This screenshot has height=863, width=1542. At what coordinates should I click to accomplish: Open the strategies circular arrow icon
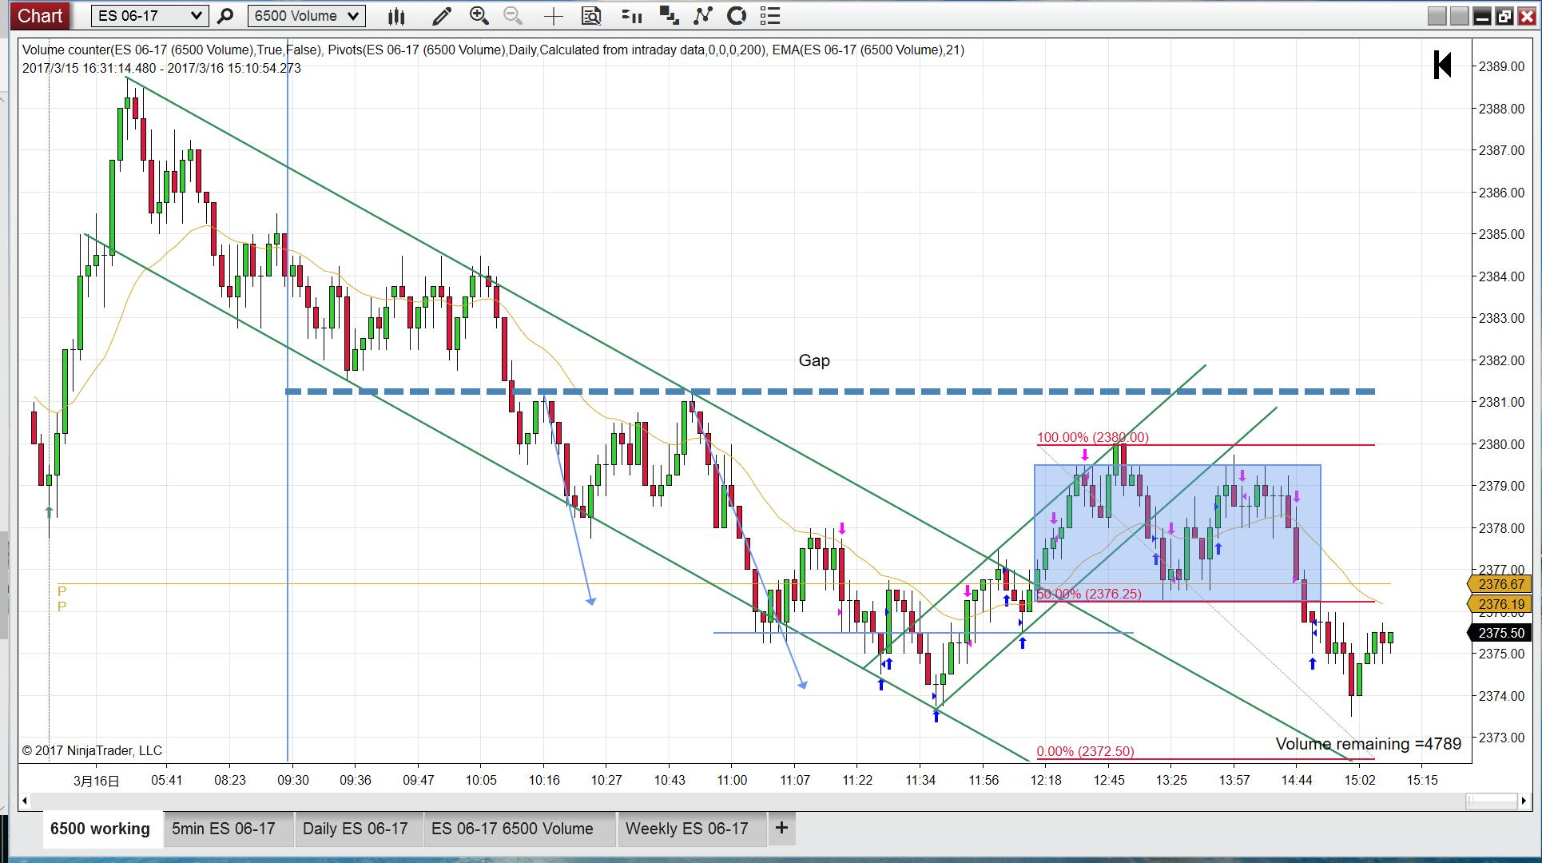point(737,15)
